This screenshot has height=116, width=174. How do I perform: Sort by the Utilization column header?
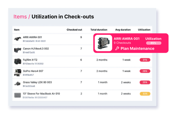tap(144, 30)
